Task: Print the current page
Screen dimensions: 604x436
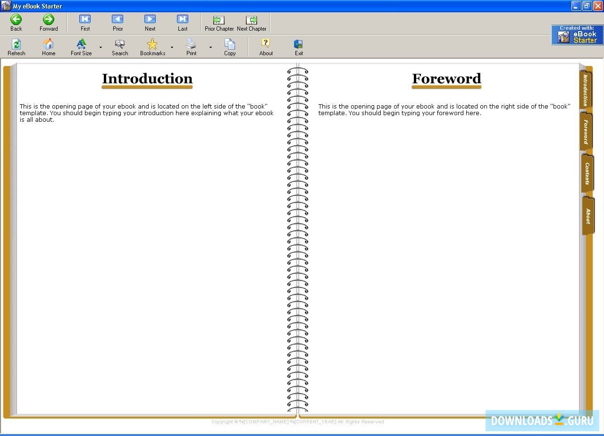Action: pyautogui.click(x=191, y=47)
